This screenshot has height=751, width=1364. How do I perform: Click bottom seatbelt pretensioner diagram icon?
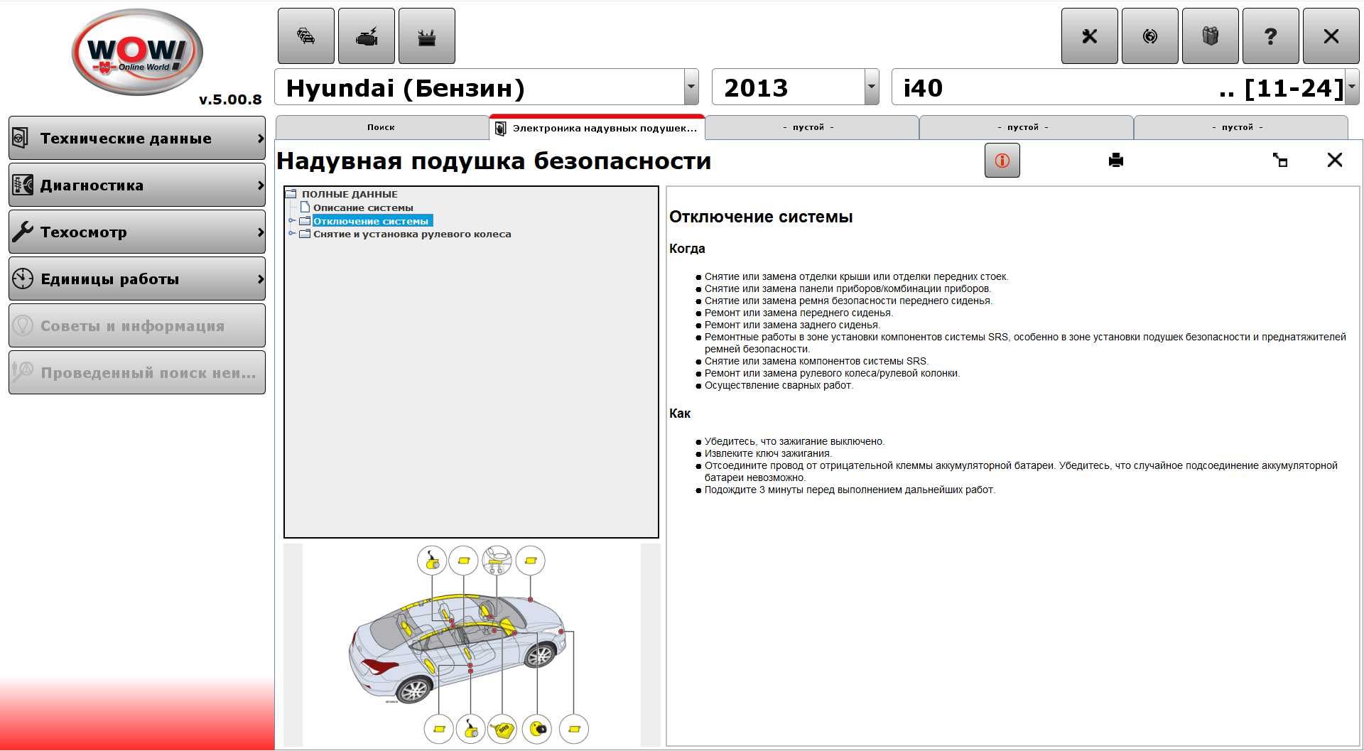point(470,729)
